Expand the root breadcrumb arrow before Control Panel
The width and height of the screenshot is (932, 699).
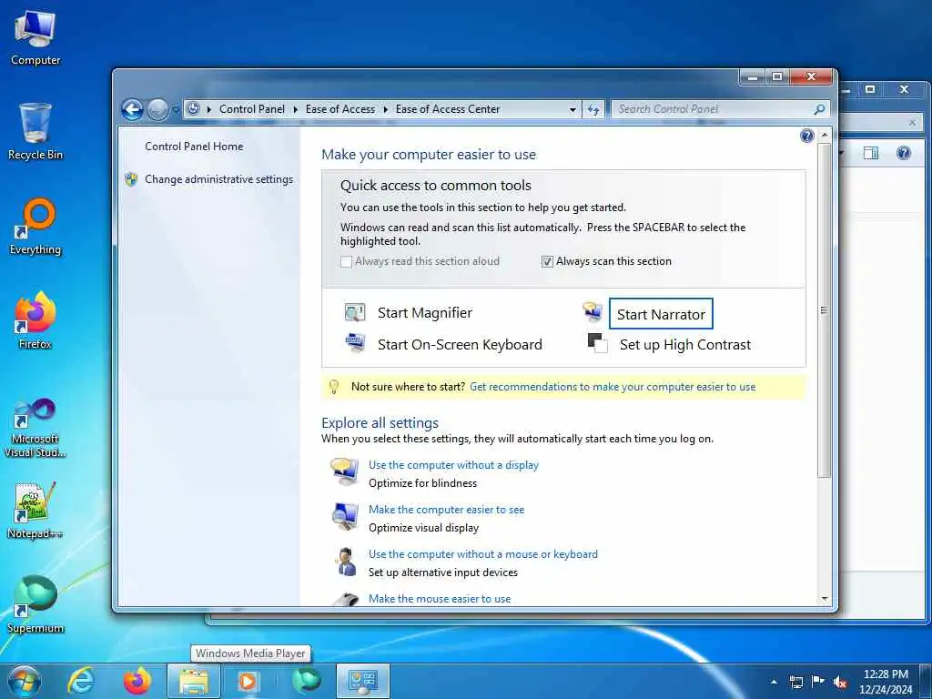208,109
